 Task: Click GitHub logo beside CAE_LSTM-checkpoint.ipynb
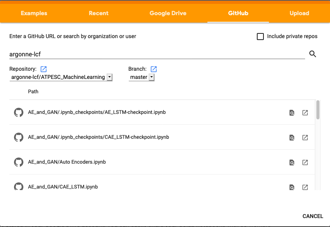[19, 137]
